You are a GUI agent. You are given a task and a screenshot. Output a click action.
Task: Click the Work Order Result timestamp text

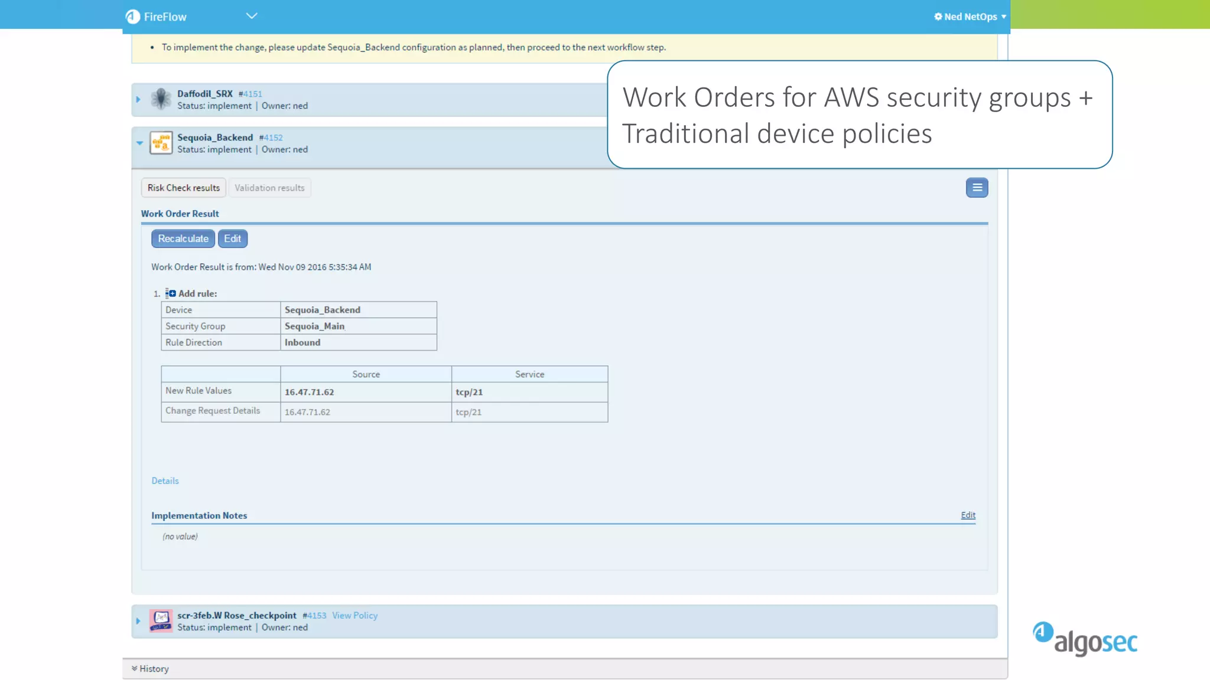[261, 267]
